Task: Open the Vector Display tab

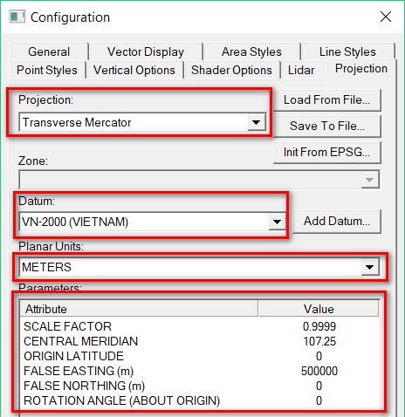Action: pyautogui.click(x=146, y=51)
